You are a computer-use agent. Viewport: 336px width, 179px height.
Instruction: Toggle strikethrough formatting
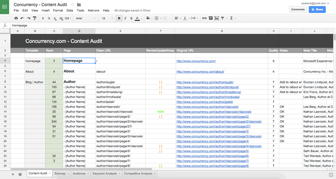131,18
